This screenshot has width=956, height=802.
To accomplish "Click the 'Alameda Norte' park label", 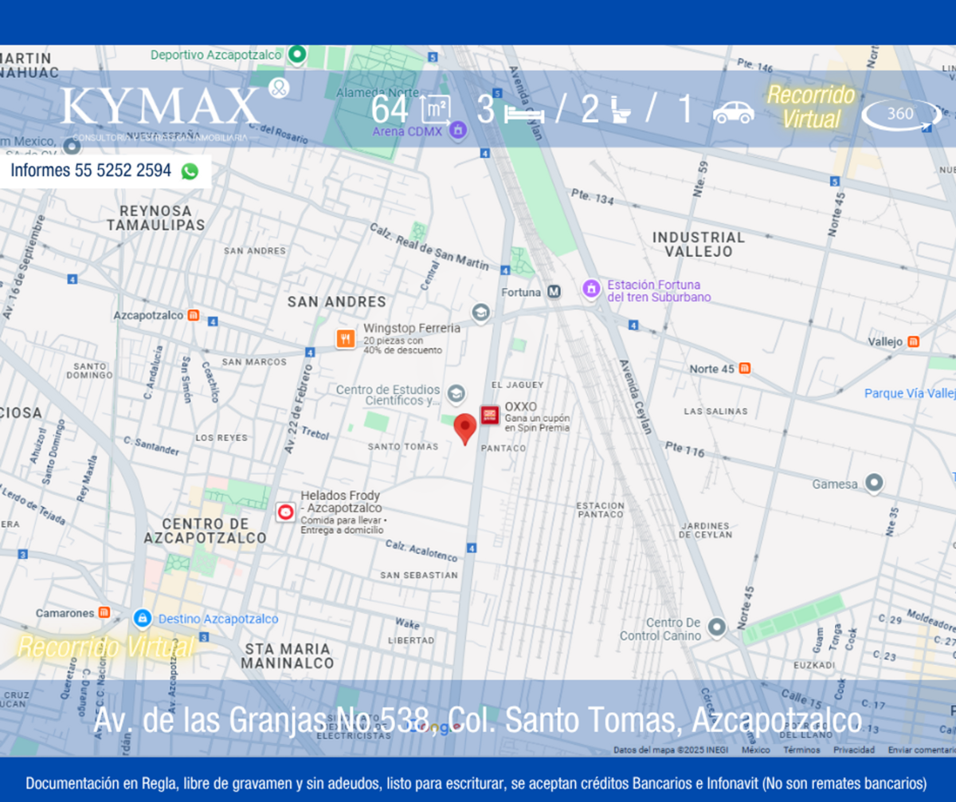I will pyautogui.click(x=378, y=92).
